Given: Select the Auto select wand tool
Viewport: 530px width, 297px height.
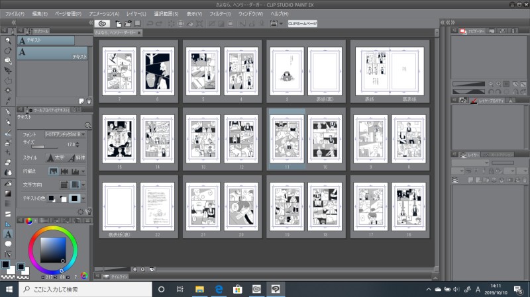Looking at the screenshot, I should 8,91.
